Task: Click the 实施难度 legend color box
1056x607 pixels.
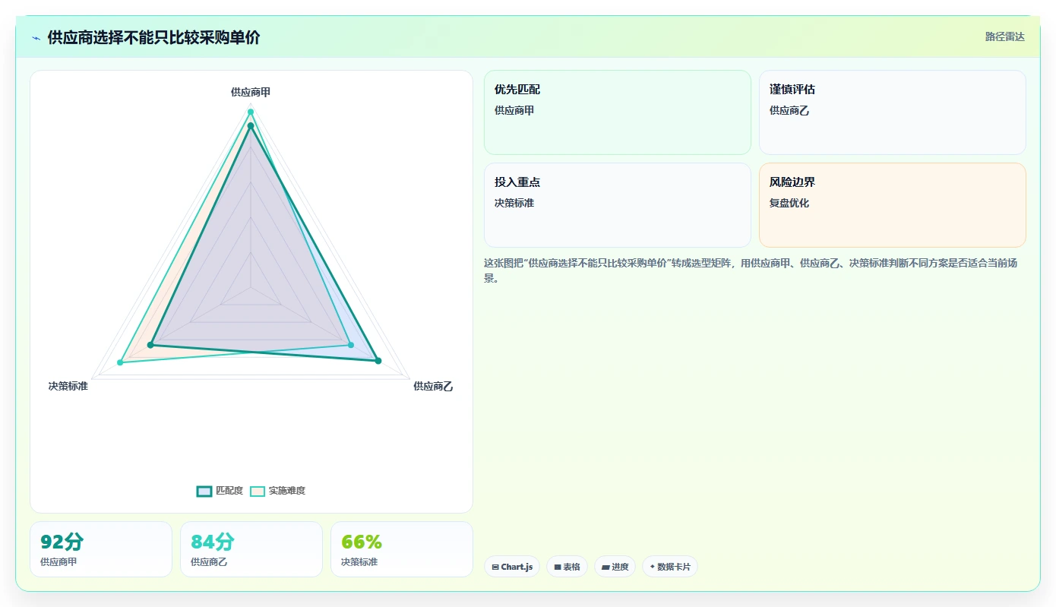Action: tap(258, 491)
